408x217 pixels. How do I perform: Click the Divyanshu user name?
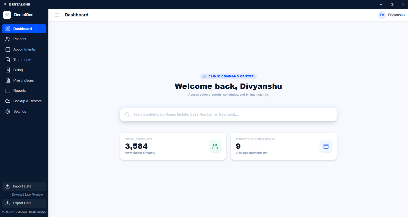pyautogui.click(x=396, y=15)
